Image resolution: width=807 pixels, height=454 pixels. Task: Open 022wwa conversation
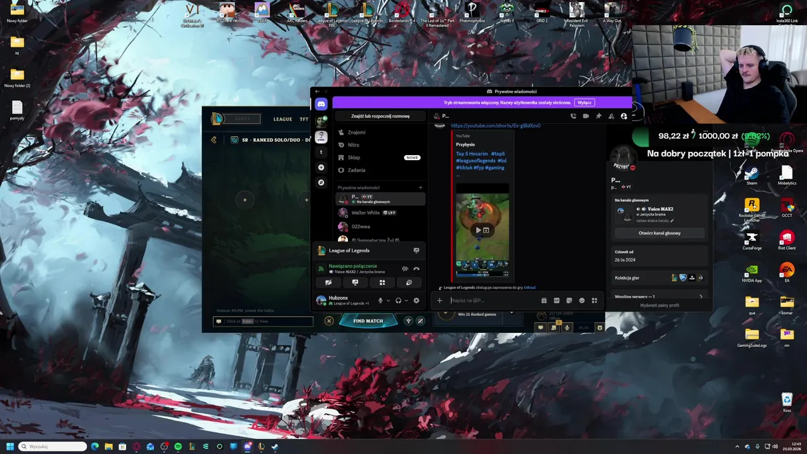380,226
